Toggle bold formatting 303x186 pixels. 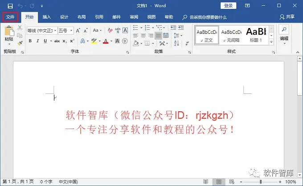30,41
